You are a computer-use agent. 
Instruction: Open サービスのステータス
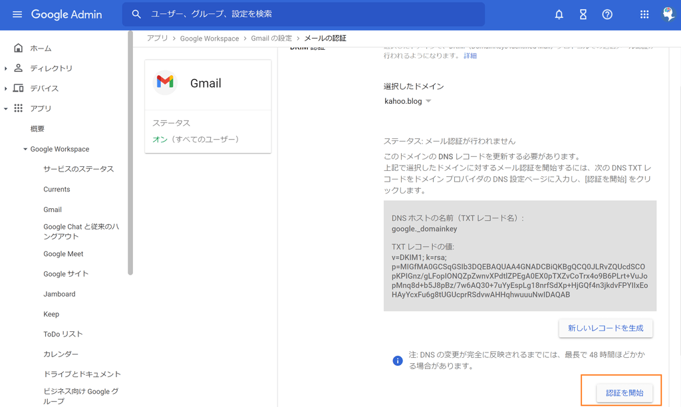pos(78,169)
